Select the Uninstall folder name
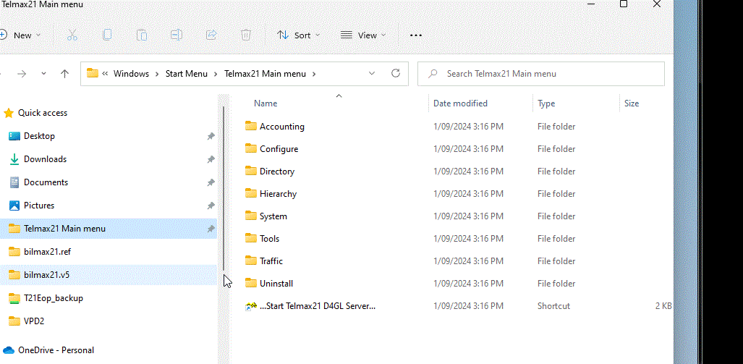 (276, 284)
